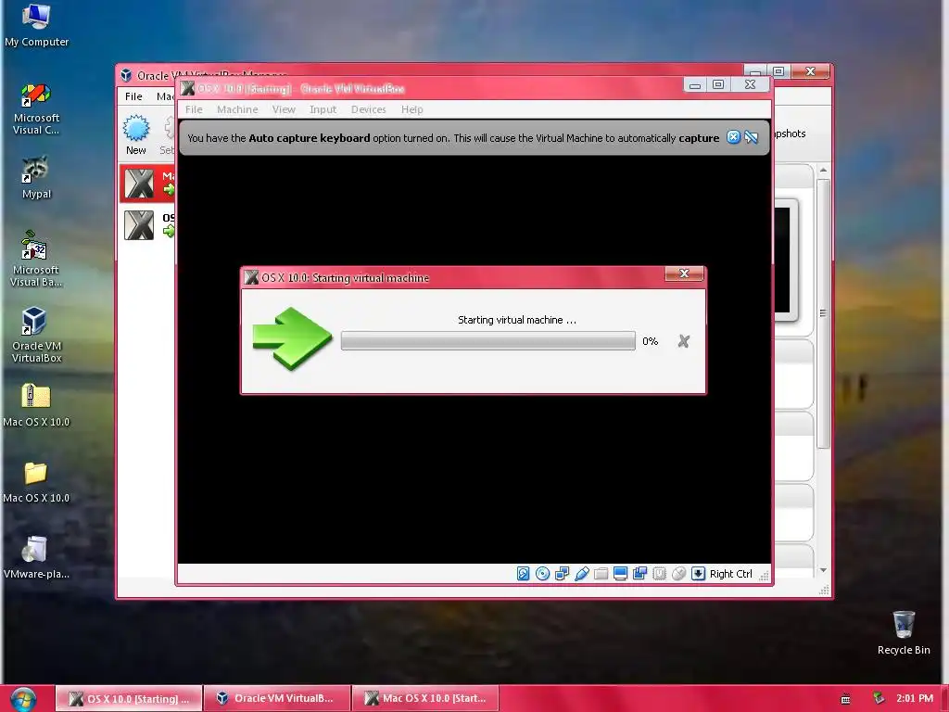Select the Recycle Bin desktop icon
The width and height of the screenshot is (949, 712).
click(903, 633)
